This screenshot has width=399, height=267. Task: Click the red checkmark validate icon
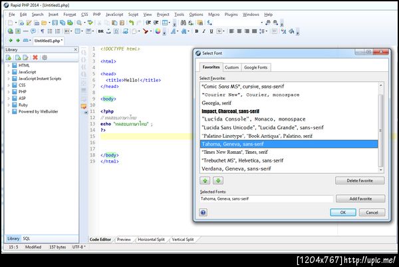coord(145,31)
